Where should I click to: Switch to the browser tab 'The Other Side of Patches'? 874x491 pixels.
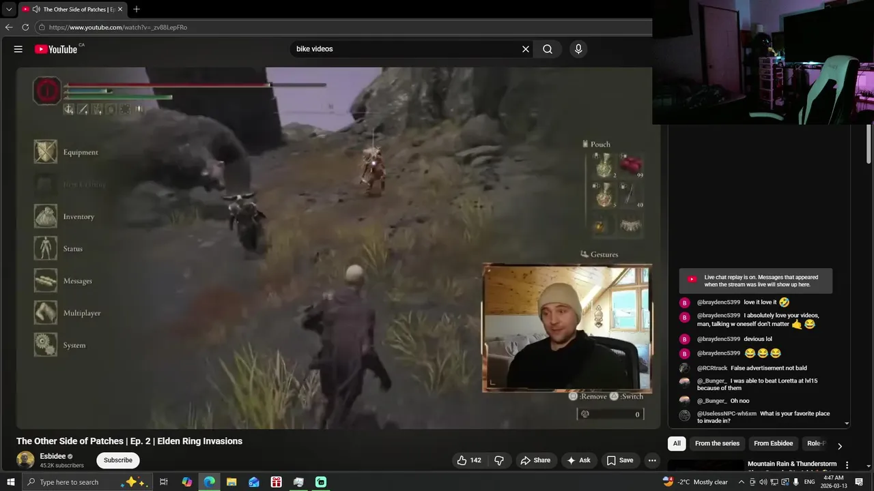pos(72,10)
